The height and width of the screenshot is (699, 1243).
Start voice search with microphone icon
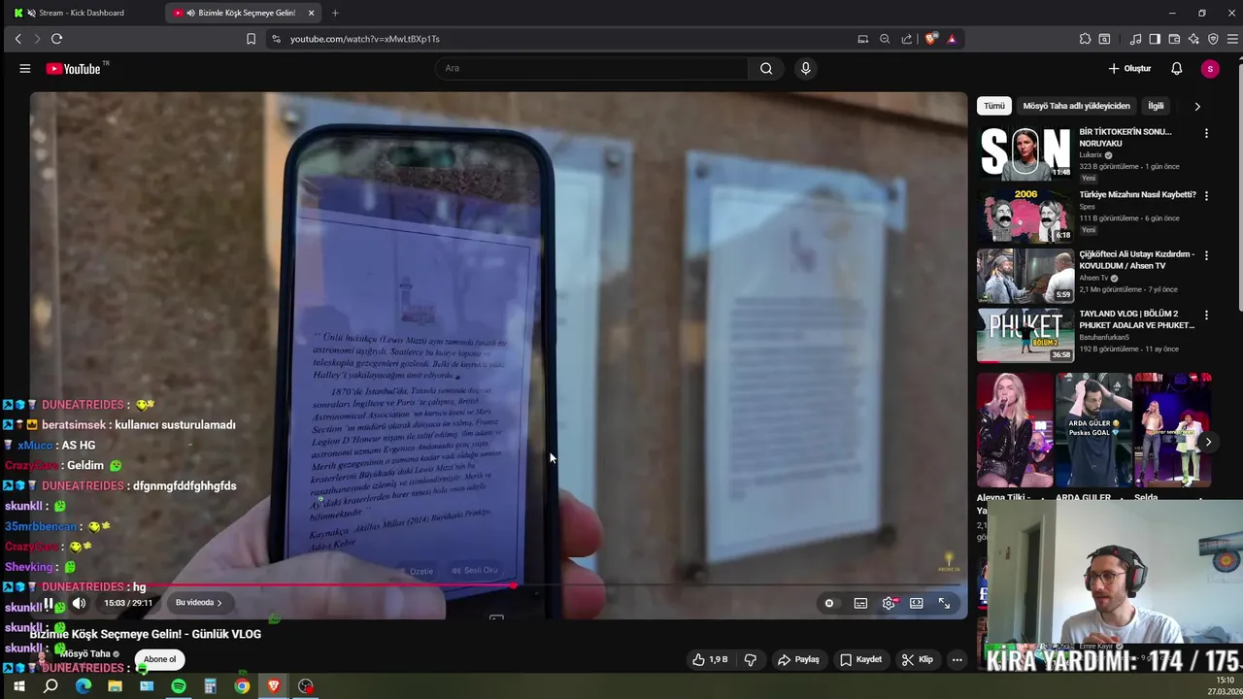pos(805,69)
